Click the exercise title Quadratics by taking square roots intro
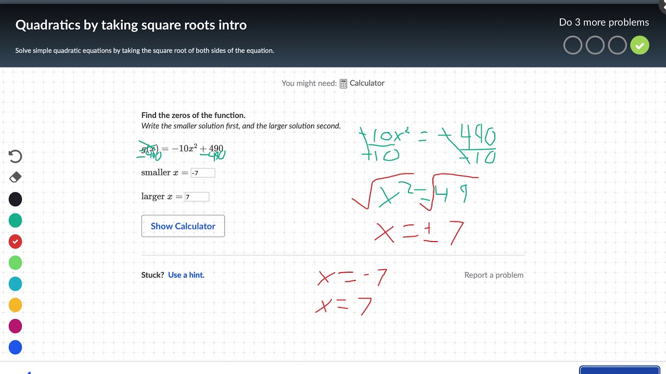 point(131,25)
